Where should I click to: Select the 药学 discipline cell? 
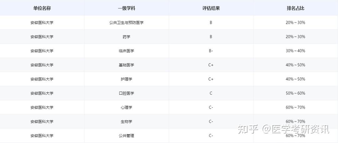126,37
